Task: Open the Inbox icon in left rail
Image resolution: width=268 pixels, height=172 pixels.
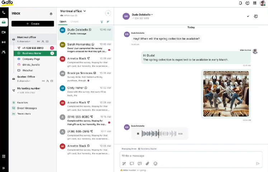Action: pyautogui.click(x=4, y=22)
